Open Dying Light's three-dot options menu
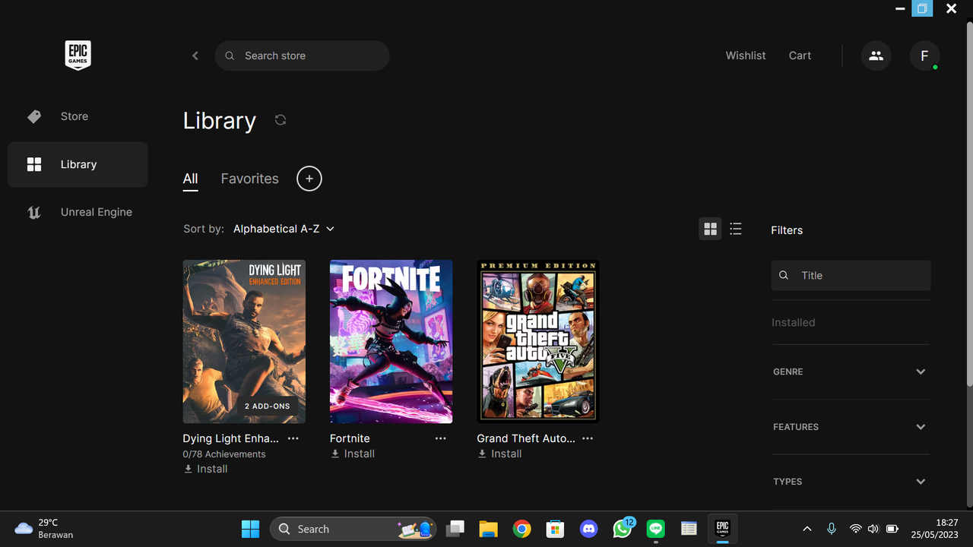 pyautogui.click(x=293, y=438)
